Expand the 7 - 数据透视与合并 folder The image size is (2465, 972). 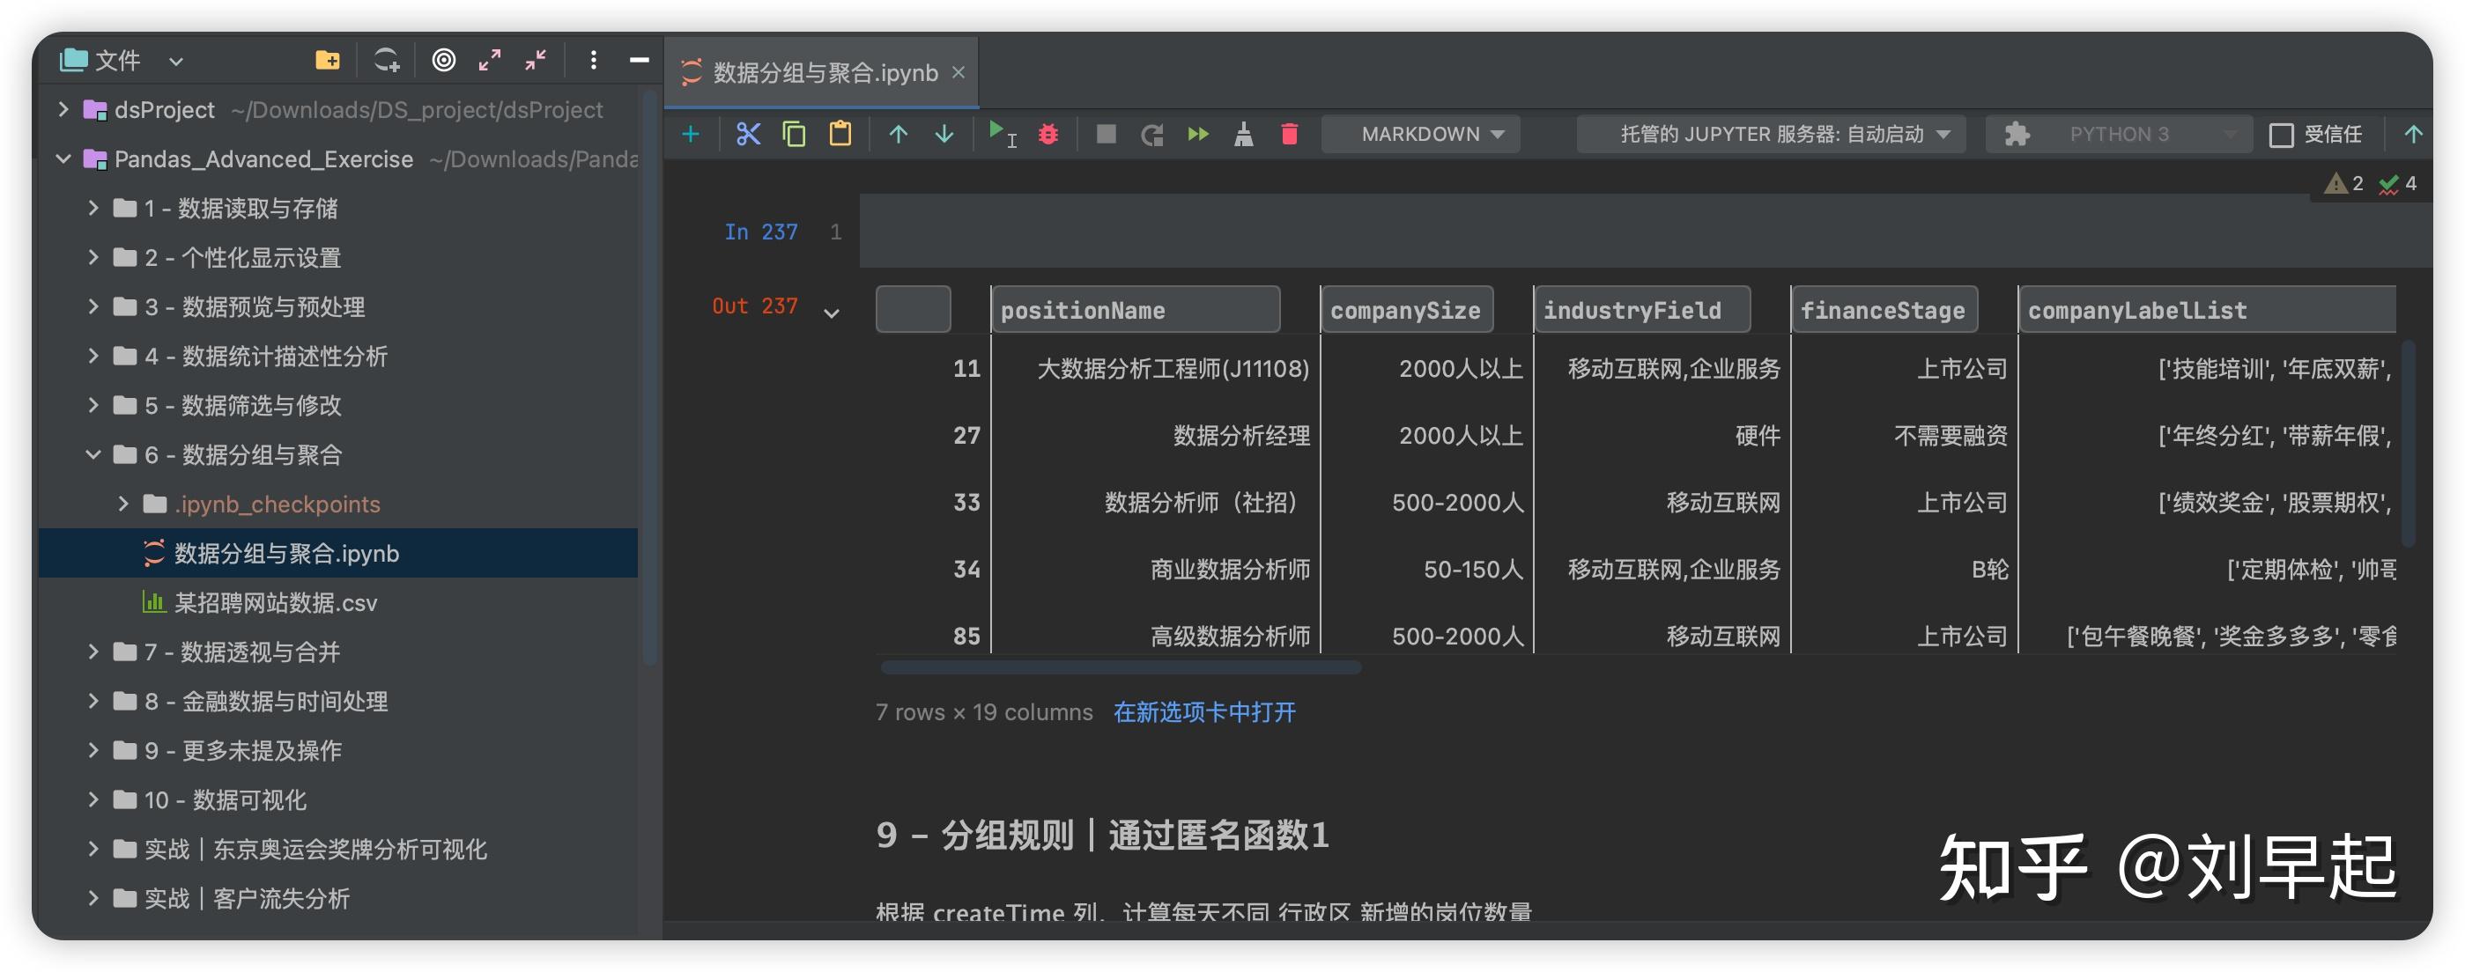(x=93, y=652)
